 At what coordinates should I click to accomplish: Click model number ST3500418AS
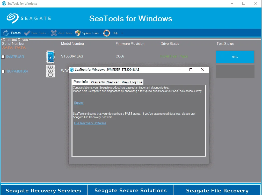pyautogui.click(x=72, y=56)
